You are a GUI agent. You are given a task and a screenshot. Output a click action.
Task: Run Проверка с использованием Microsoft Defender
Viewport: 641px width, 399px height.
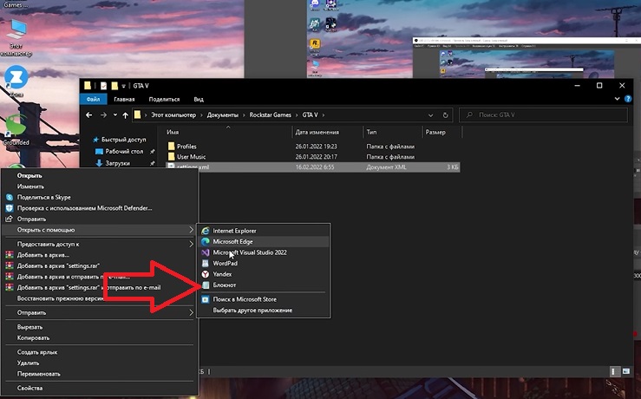coord(84,208)
